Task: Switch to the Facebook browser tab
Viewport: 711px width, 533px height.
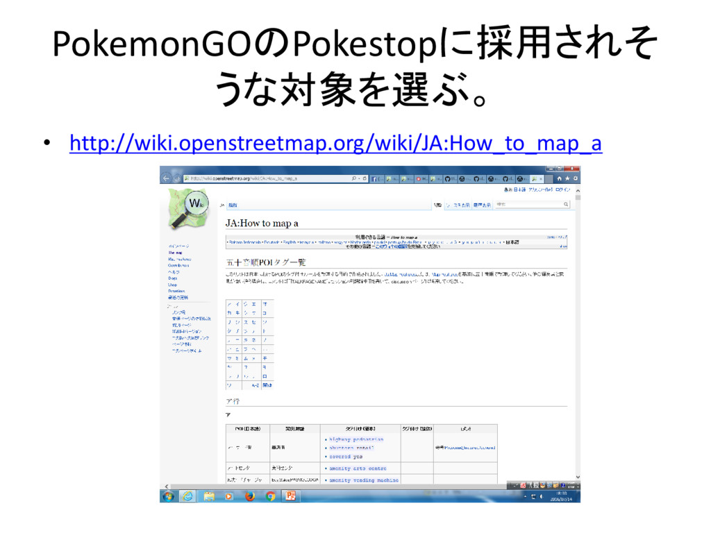Action: (x=377, y=179)
